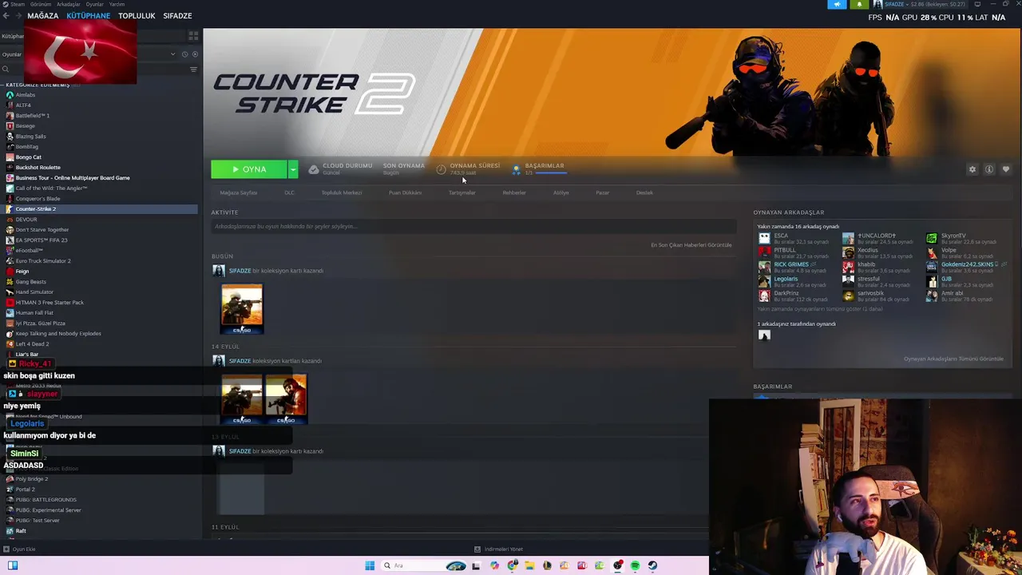Screen dimensions: 1022x575
Task: Go to SIFADZE profile tab
Action: [x=177, y=16]
